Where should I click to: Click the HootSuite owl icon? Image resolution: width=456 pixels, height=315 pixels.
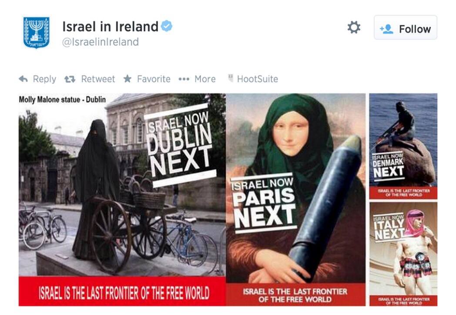pyautogui.click(x=231, y=78)
